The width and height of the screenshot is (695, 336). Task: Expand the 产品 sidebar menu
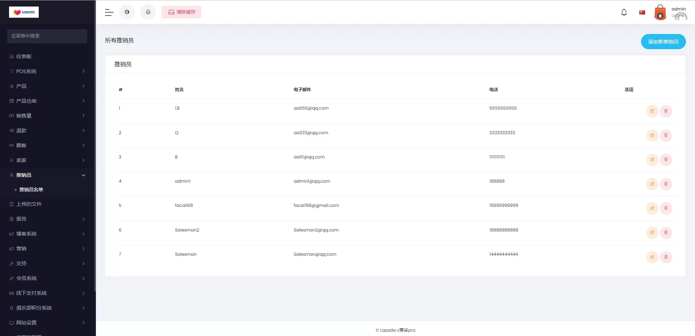(x=47, y=86)
